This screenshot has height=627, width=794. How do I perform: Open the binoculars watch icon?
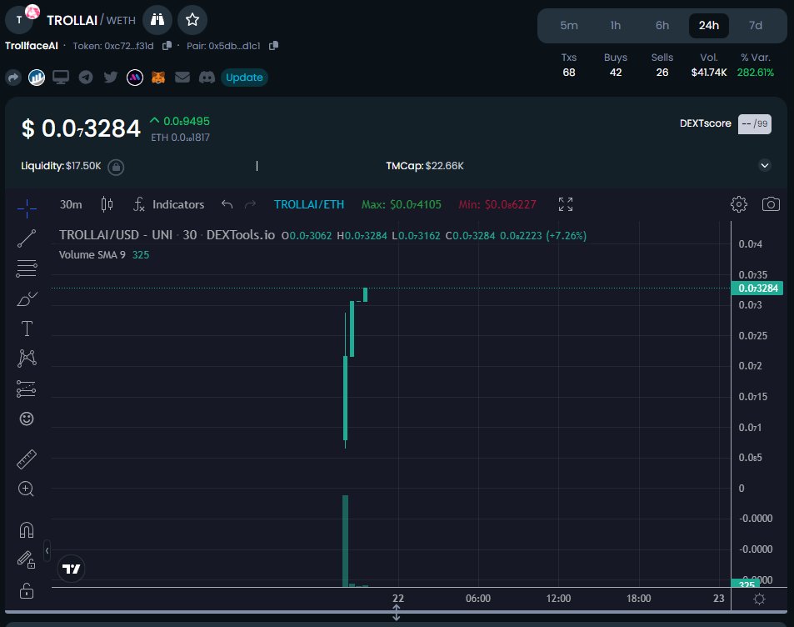(157, 20)
